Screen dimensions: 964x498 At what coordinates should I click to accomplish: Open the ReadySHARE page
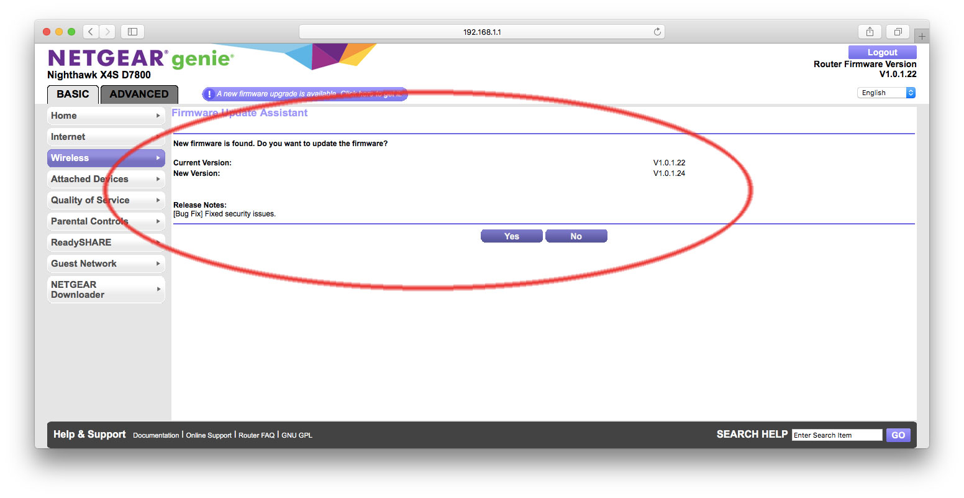106,242
